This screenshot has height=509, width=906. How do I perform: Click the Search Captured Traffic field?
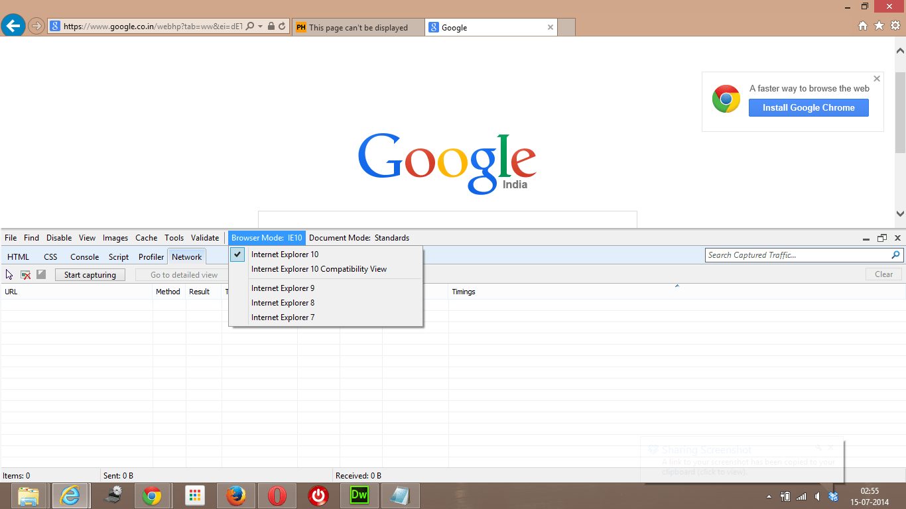tap(796, 254)
